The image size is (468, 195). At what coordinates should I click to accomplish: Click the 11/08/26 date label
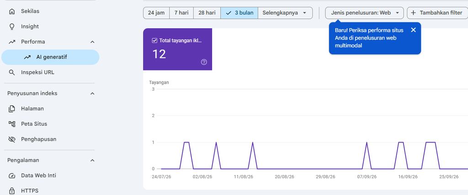click(x=243, y=176)
